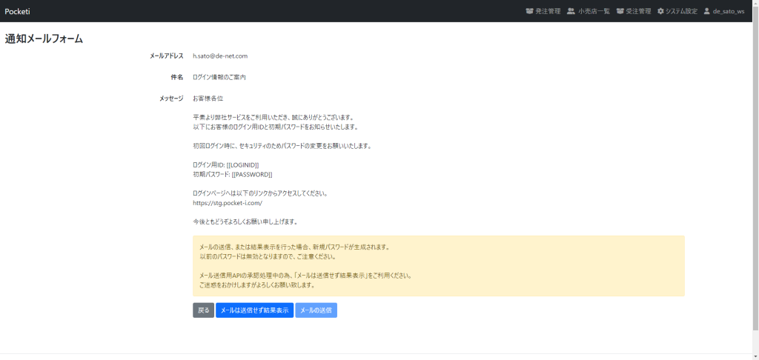Open システム設定 from the navbar
The width and height of the screenshot is (759, 360).
click(x=677, y=11)
